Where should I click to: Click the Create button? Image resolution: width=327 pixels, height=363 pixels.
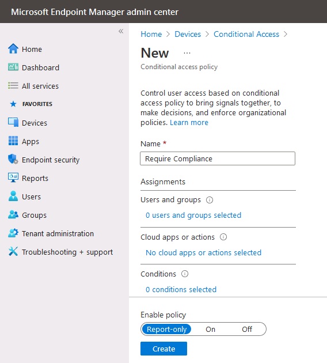(163, 349)
